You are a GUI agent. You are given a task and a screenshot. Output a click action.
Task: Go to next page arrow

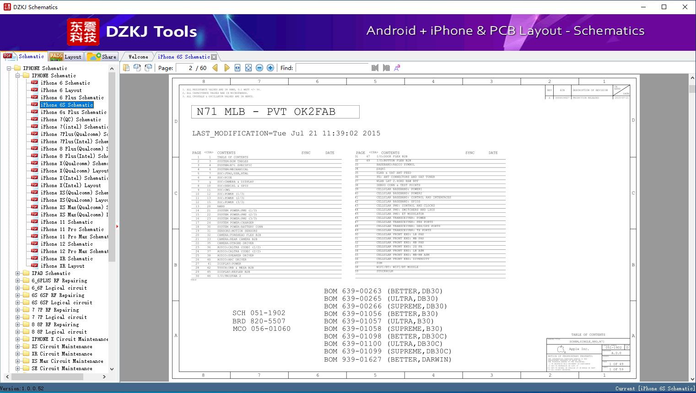(x=227, y=68)
